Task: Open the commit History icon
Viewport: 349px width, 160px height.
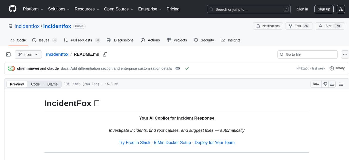Action: [x=331, y=68]
